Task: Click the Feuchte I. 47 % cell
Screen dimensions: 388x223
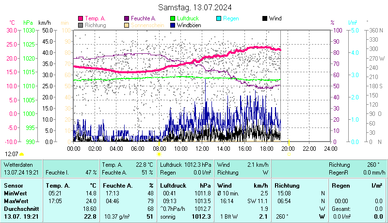Action: tap(71, 172)
